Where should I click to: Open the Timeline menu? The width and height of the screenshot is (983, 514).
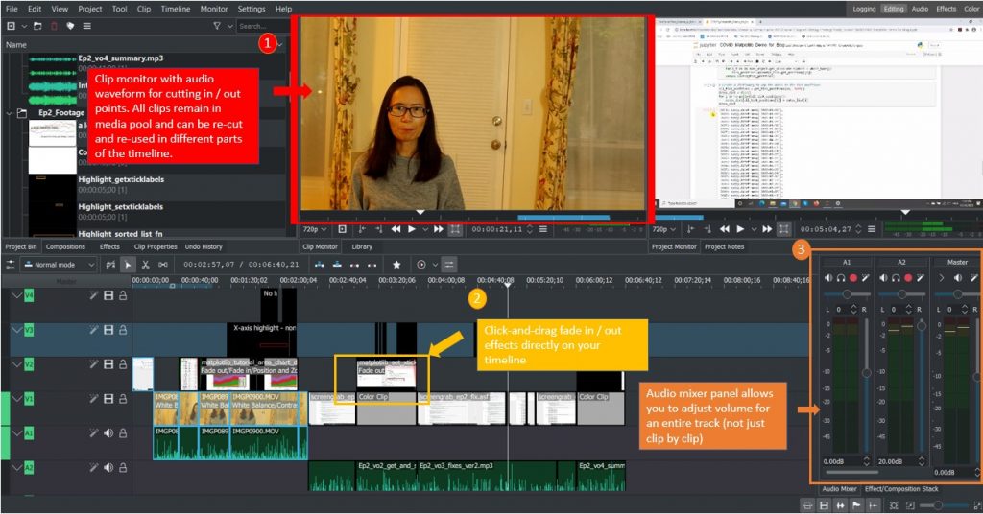pyautogui.click(x=176, y=9)
